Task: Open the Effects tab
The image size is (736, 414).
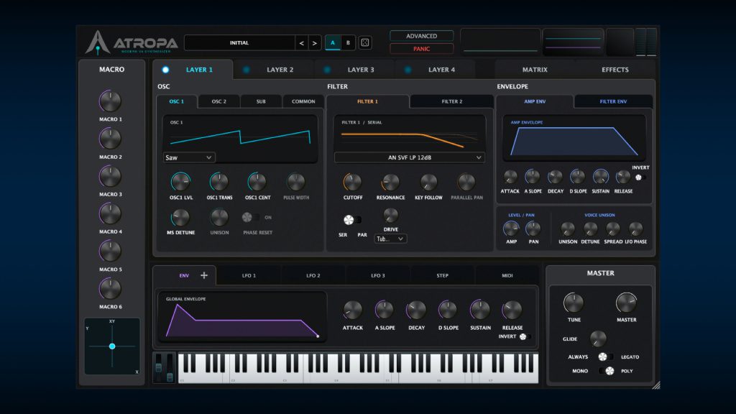Action: pos(615,70)
